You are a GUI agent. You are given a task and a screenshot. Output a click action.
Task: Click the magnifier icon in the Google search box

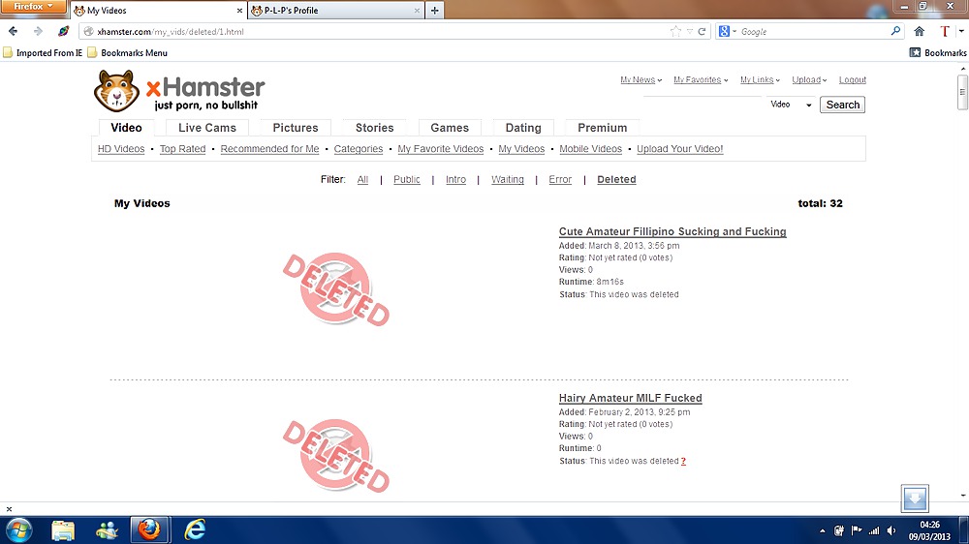[896, 31]
